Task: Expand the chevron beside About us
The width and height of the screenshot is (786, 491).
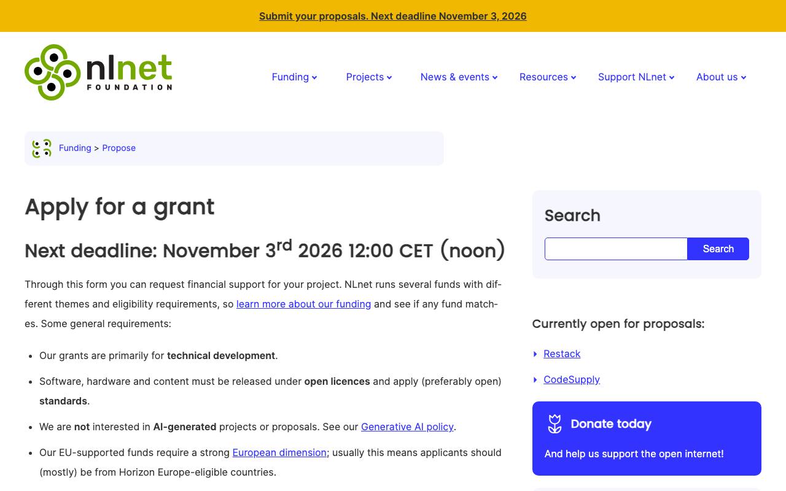Action: click(x=744, y=78)
